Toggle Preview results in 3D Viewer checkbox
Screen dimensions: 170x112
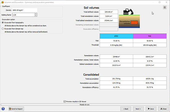click(65, 102)
